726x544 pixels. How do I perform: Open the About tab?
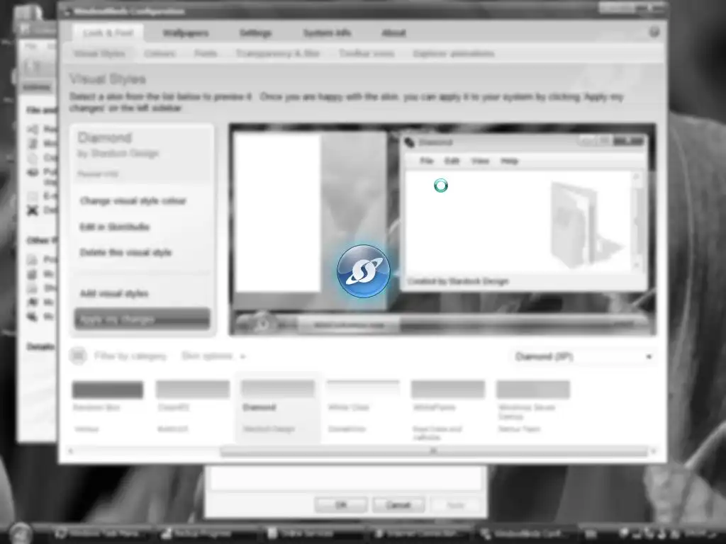tap(393, 33)
